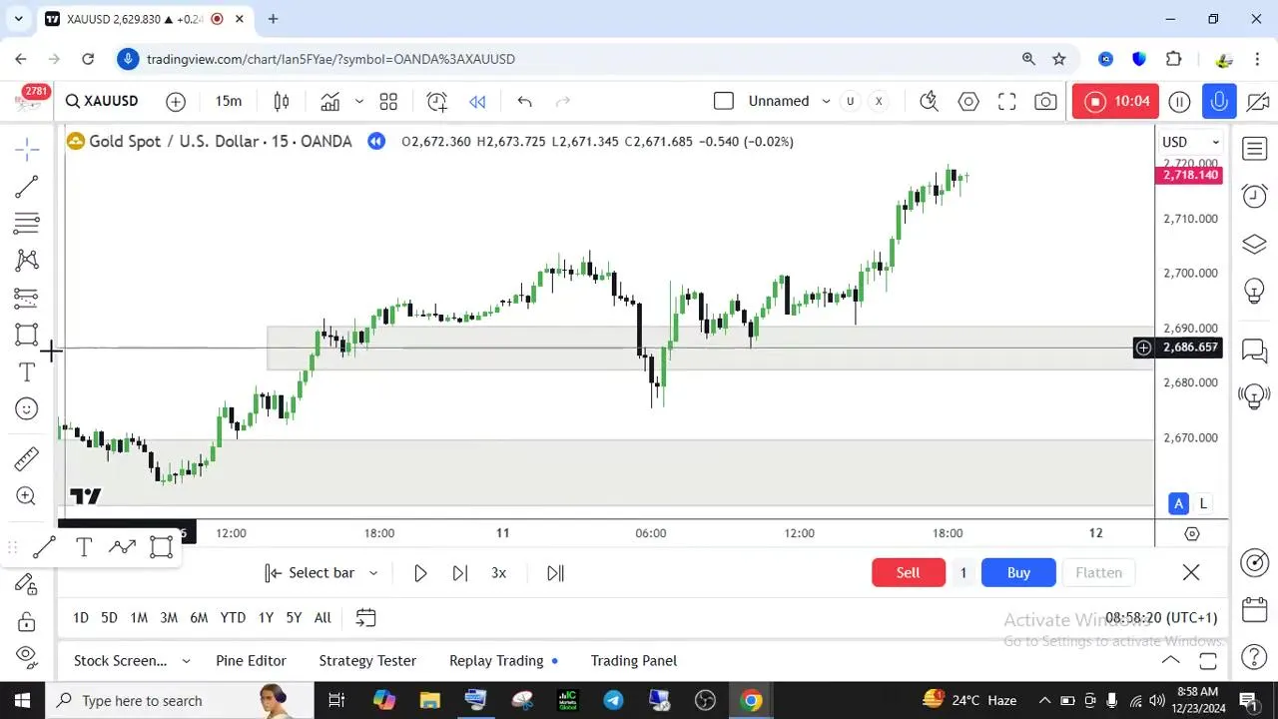Screen dimensions: 1278x719
Task: Open layout setup square icon
Action: click(724, 101)
